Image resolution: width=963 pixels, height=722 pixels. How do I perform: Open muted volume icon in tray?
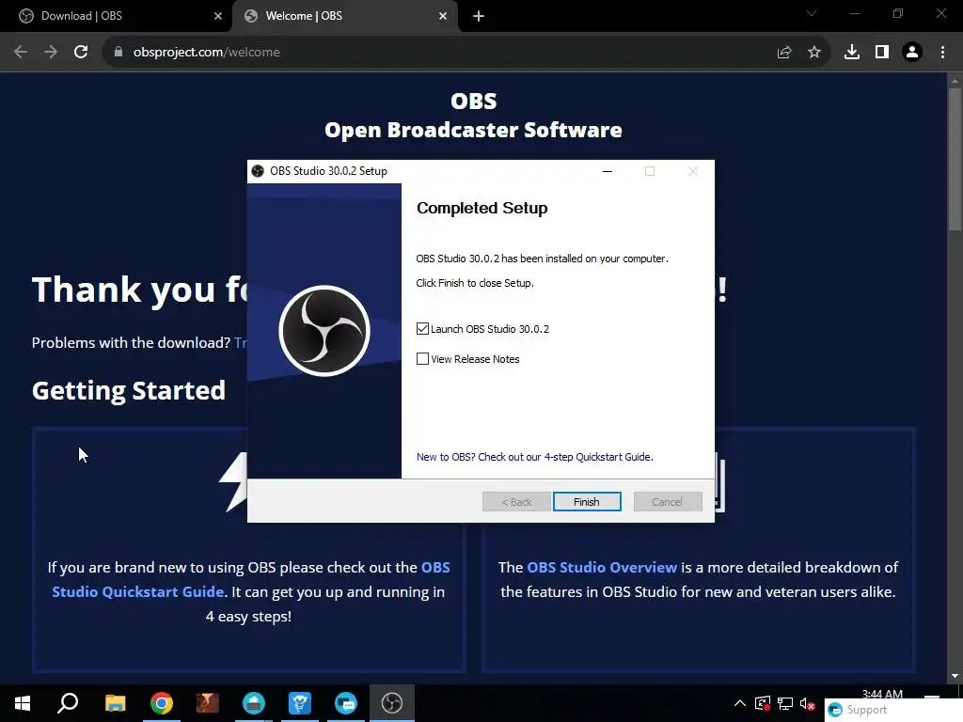[x=808, y=704]
